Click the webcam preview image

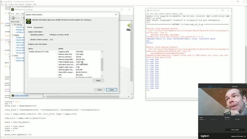[222, 102]
